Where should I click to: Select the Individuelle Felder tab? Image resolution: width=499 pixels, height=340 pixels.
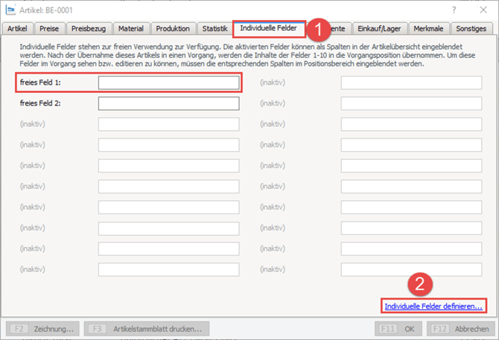coord(269,29)
